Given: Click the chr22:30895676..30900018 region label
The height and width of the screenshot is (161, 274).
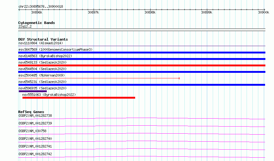Looking at the screenshot, I should coord(41,7).
